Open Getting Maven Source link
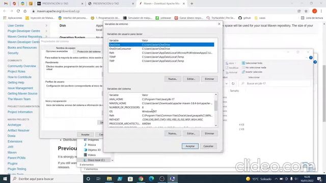 22,94
